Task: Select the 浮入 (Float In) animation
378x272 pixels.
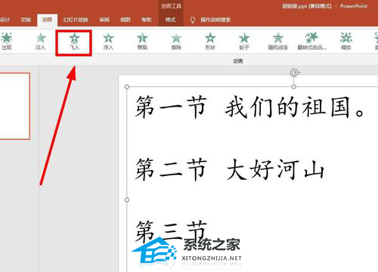Action: tap(108, 42)
